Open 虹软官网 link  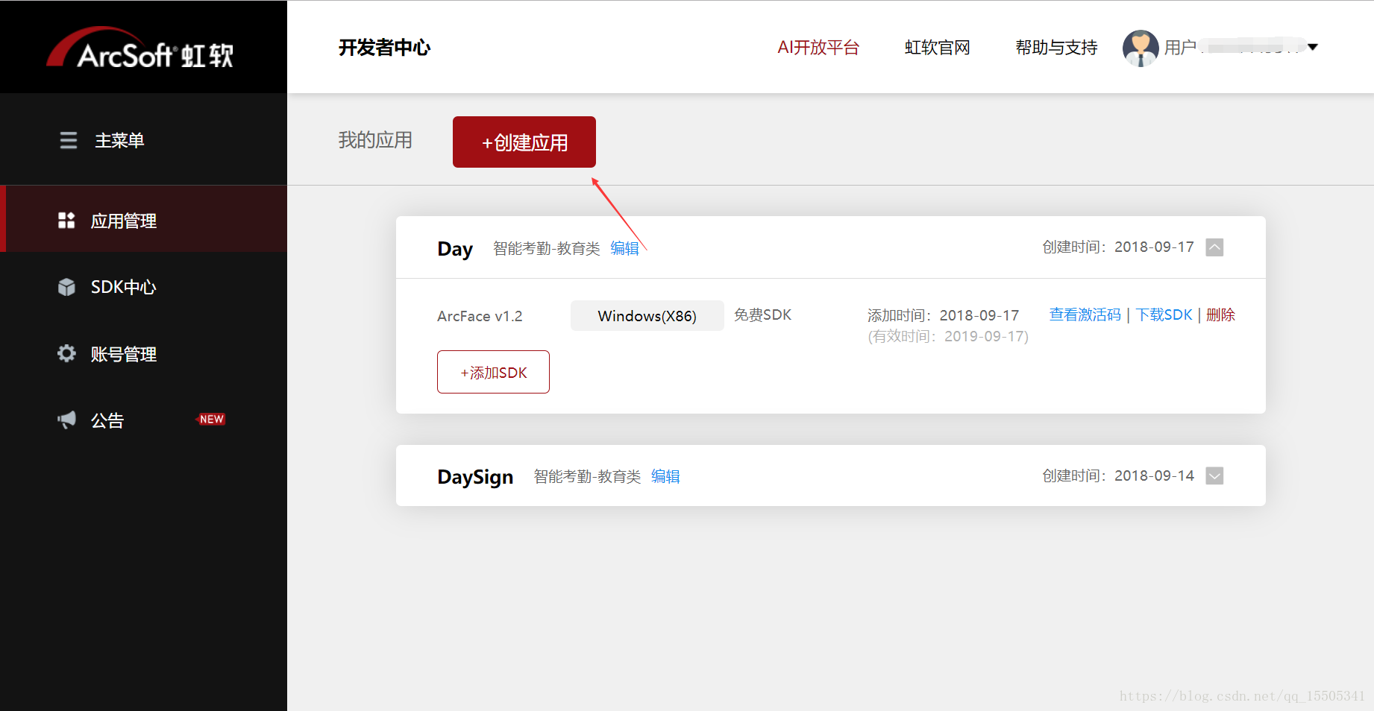[x=938, y=48]
